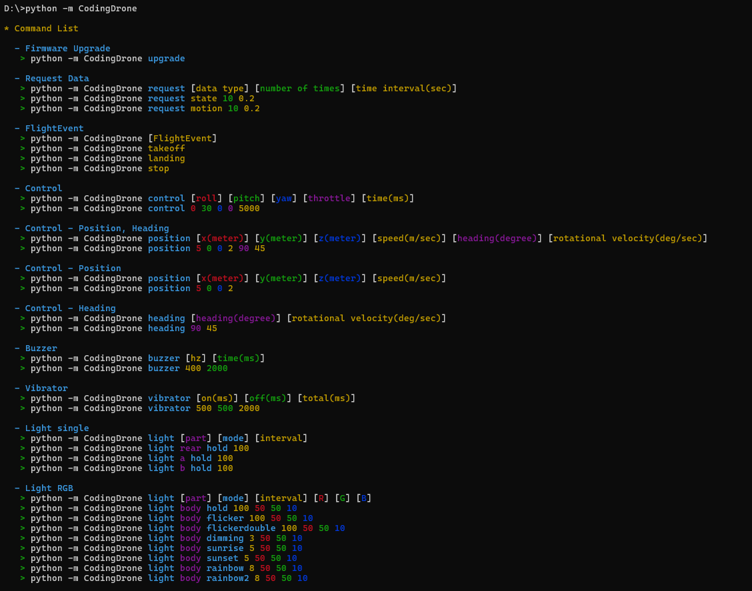
Task: Select the '[FlightEvent]' parameter placeholder
Action: pyautogui.click(x=182, y=139)
